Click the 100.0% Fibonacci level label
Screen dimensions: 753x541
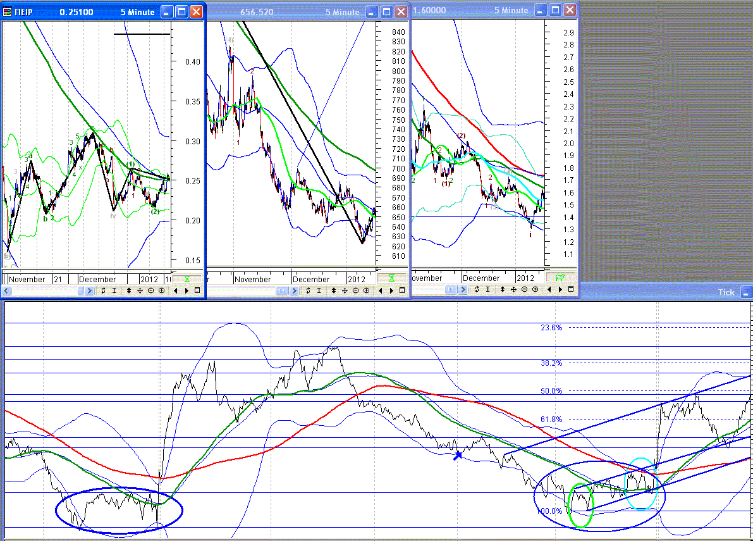point(550,511)
